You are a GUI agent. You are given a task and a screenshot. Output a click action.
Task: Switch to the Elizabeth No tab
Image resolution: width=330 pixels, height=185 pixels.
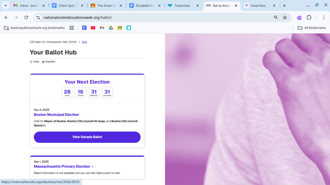click(x=145, y=6)
